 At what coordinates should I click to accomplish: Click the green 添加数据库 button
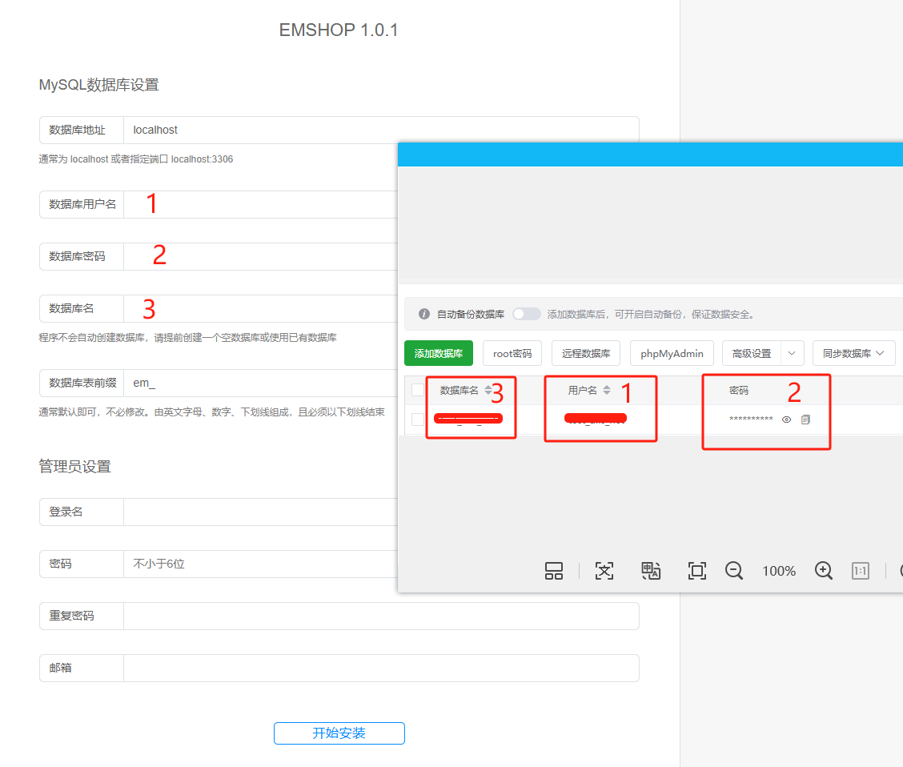tap(439, 353)
